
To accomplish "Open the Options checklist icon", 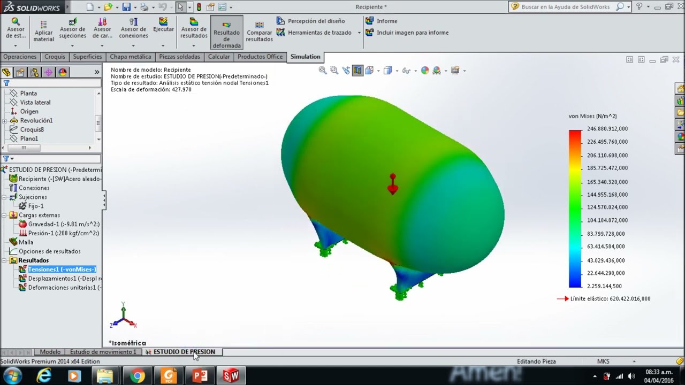I will (x=222, y=7).
